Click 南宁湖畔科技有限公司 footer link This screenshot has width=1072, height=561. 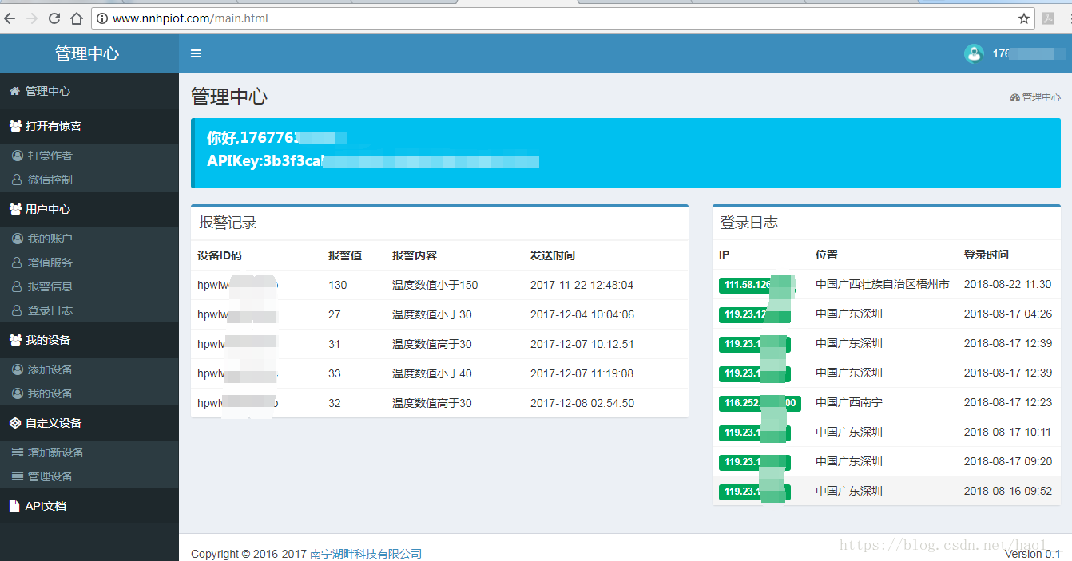[x=366, y=554]
